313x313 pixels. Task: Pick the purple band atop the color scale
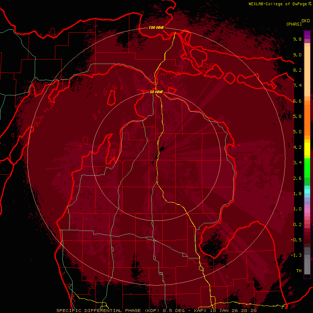pyautogui.click(x=307, y=35)
